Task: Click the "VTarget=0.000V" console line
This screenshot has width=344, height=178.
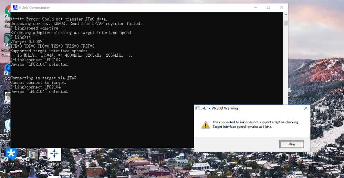Action: (26, 42)
